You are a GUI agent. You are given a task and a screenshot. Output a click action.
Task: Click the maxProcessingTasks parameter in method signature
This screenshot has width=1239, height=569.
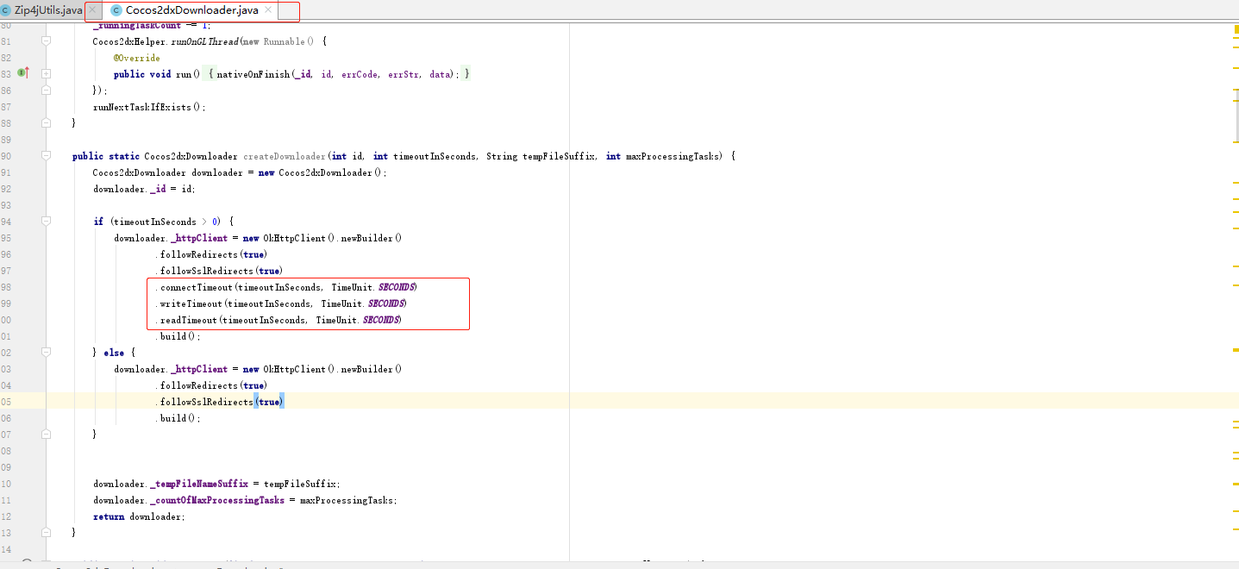coord(673,156)
